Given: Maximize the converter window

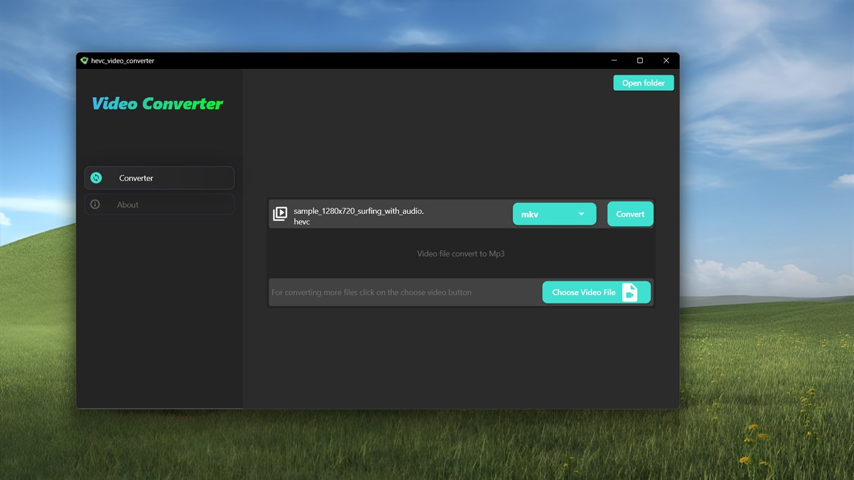Looking at the screenshot, I should pos(640,60).
